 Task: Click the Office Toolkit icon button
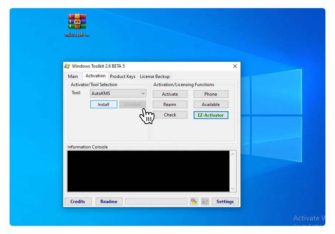coord(194,201)
